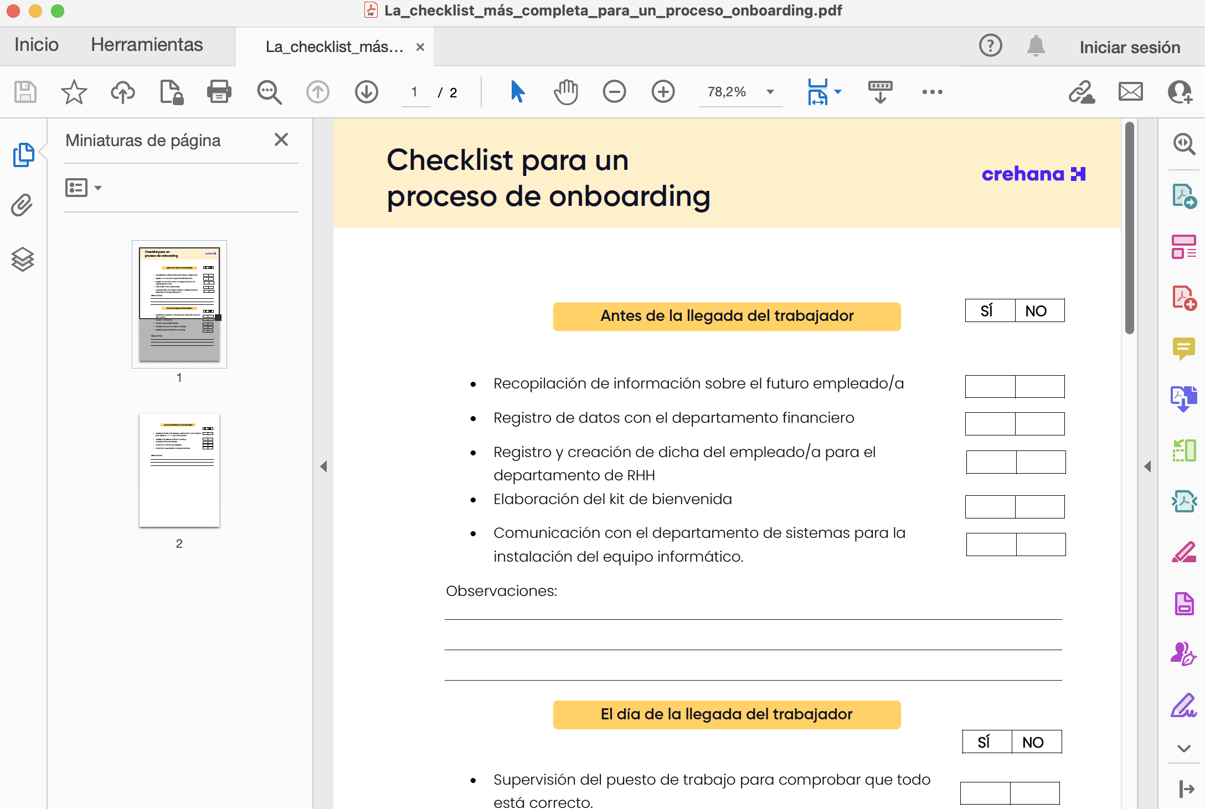This screenshot has height=809, width=1205.
Task: Click Iniciar sesión
Action: [x=1130, y=46]
